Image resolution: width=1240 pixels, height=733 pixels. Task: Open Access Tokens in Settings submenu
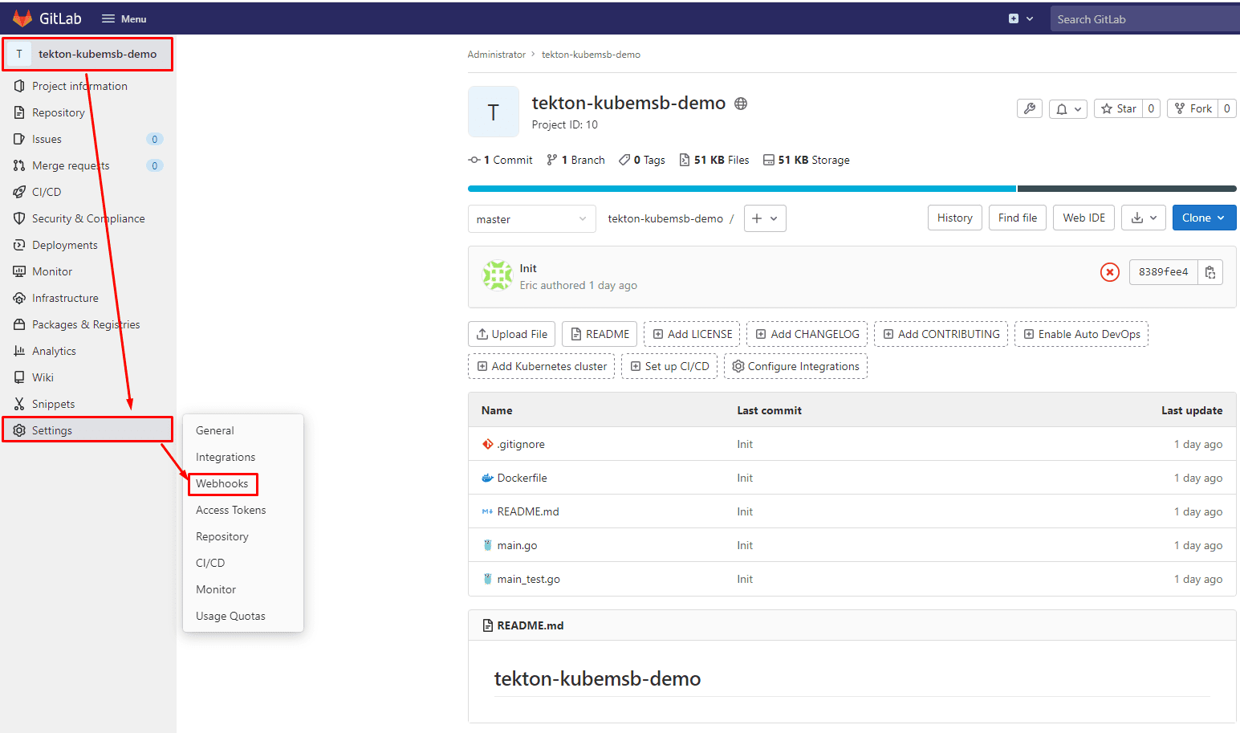(231, 510)
